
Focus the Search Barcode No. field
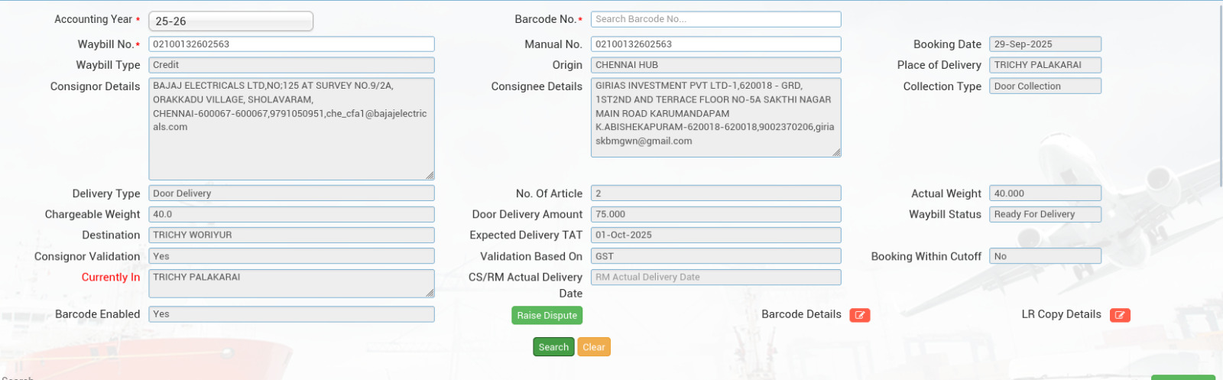(x=715, y=19)
